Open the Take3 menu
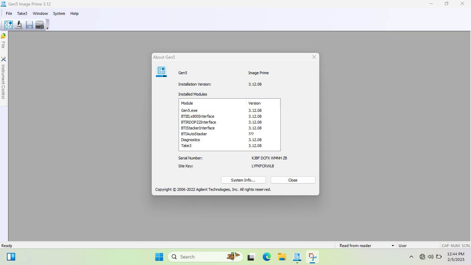The image size is (471, 265). tap(22, 13)
